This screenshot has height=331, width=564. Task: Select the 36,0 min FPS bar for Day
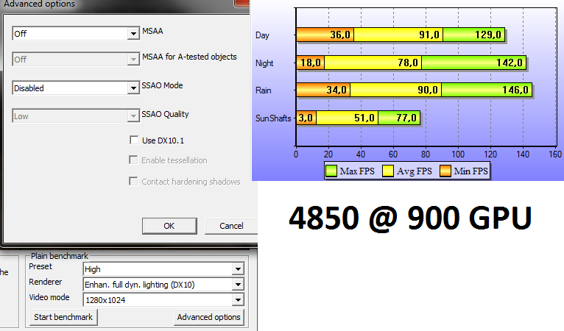click(325, 35)
